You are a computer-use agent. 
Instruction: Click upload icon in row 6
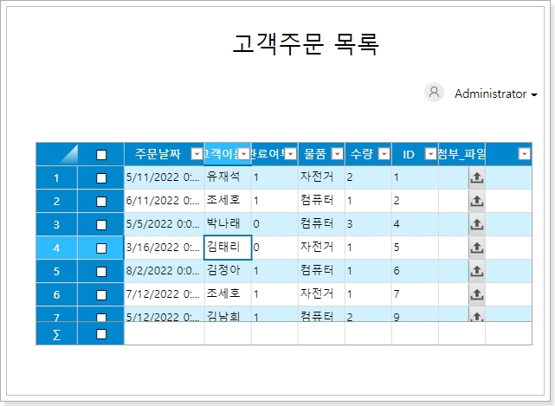[476, 294]
